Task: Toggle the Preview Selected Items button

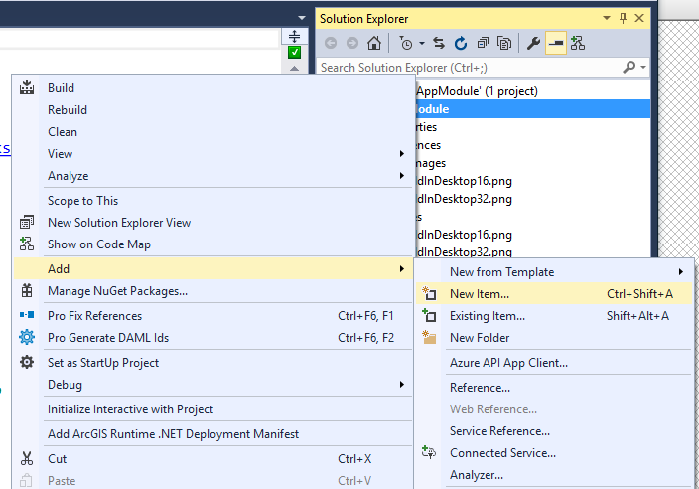Action: pos(555,43)
